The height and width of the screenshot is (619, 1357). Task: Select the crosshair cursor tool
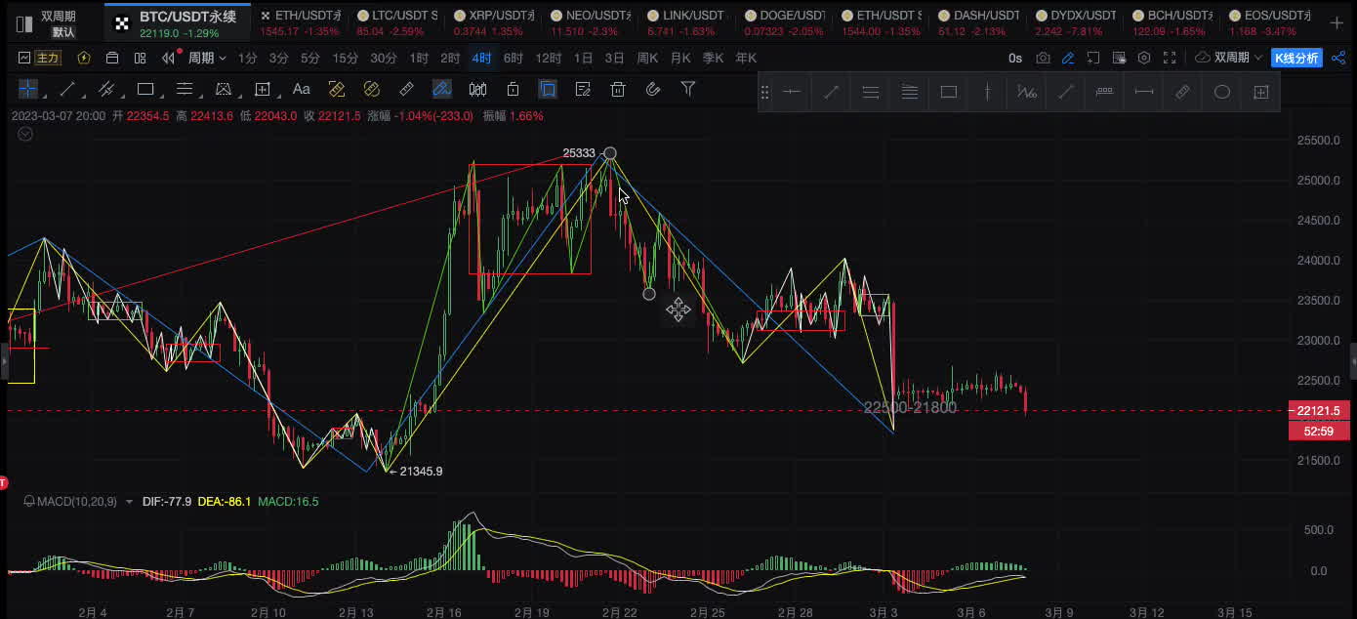tap(28, 90)
